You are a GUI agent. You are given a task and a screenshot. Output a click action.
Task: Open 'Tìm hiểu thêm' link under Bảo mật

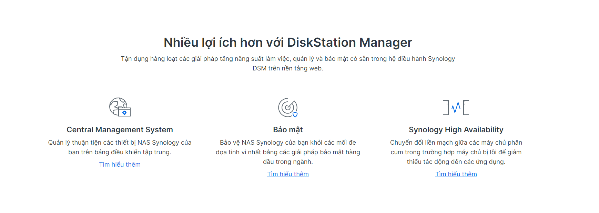[288, 174]
